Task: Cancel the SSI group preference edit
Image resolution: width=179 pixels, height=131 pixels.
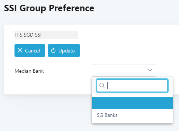Action: (x=30, y=50)
